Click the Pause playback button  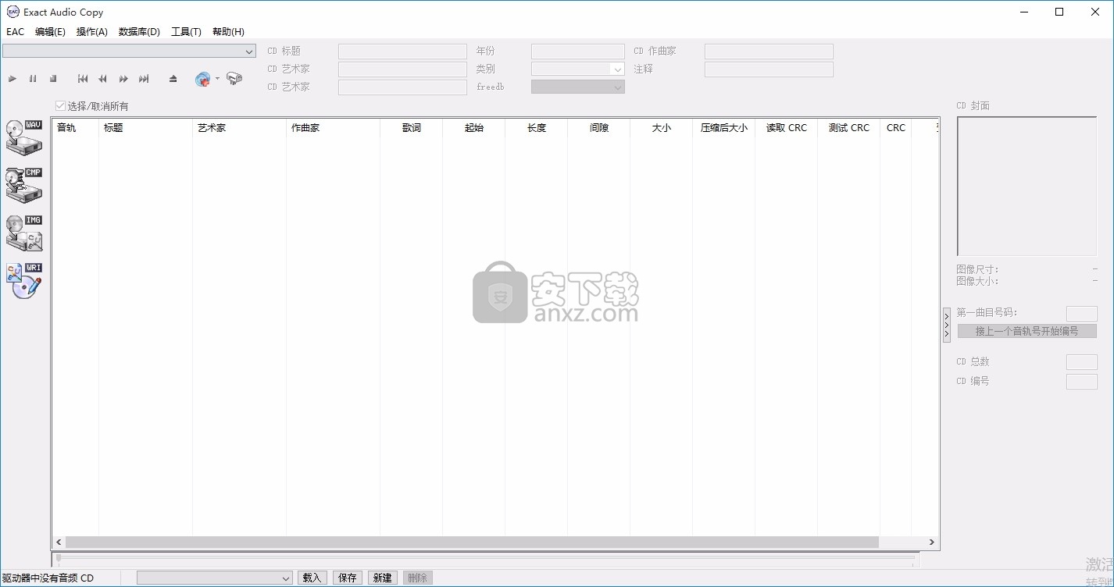(33, 79)
